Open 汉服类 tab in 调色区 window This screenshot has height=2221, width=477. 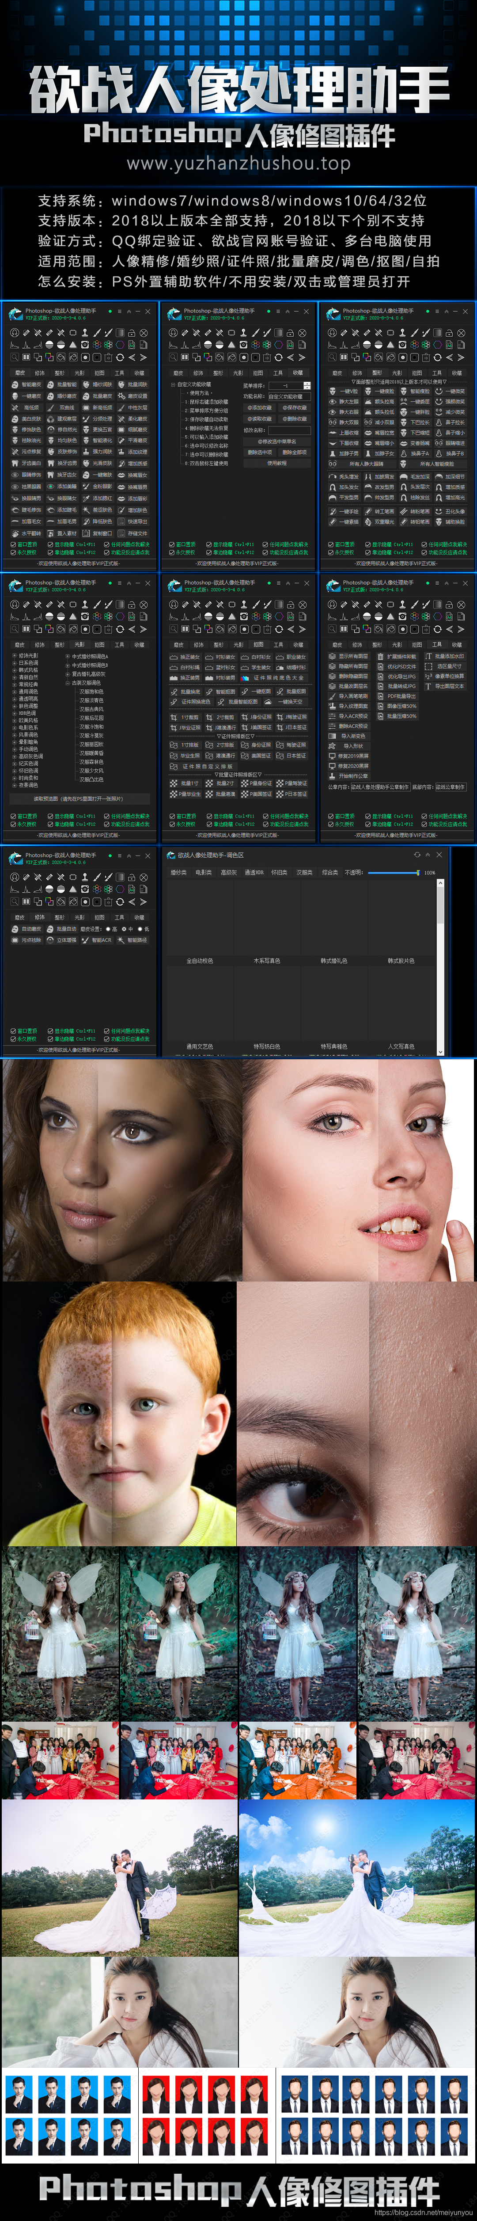pos(304,872)
